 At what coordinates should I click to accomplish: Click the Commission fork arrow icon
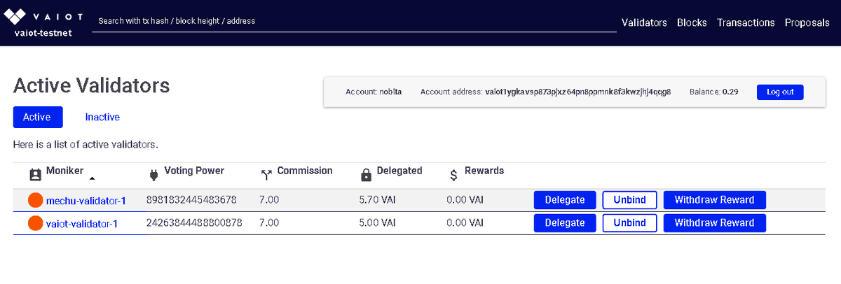266,175
